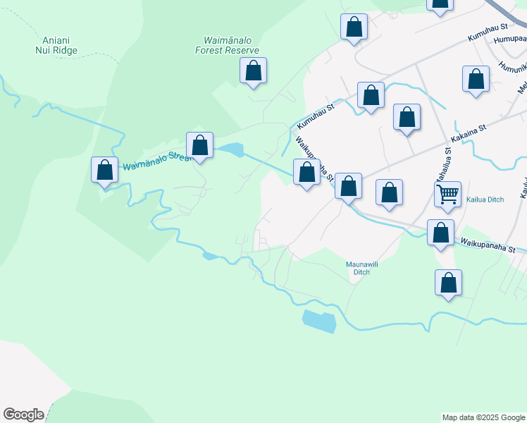
Task: Open the southernmost shopping bag marker
Action: [x=448, y=285]
